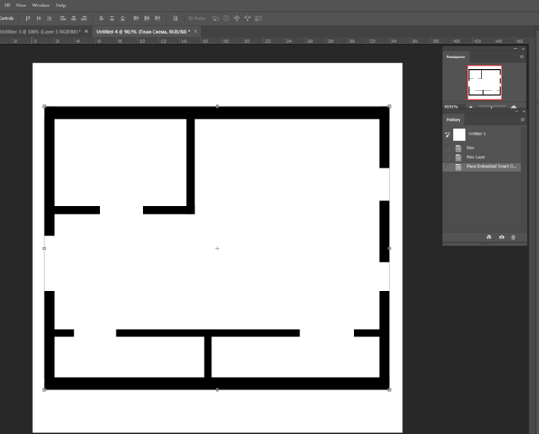The height and width of the screenshot is (434, 539).
Task: Click the Align Horizontal Centers icon
Action: point(73,18)
